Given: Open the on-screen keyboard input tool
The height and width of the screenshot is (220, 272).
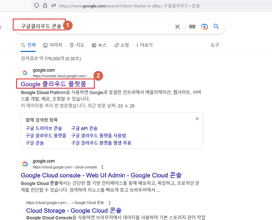Looking at the screenshot, I should (192, 27).
